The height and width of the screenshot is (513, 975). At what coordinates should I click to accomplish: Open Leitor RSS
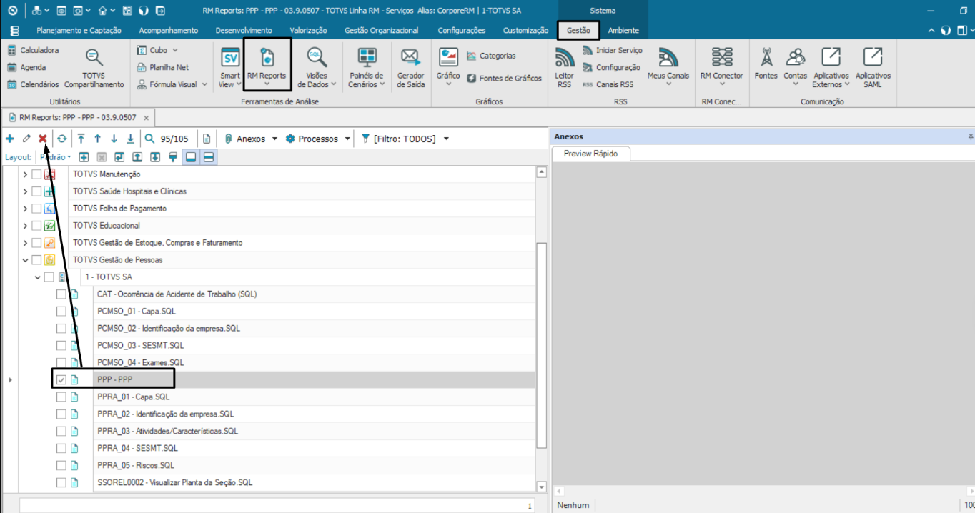565,69
